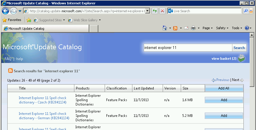Maximize the Internet Explorer window
The width and height of the screenshot is (256, 130).
coord(247,3)
